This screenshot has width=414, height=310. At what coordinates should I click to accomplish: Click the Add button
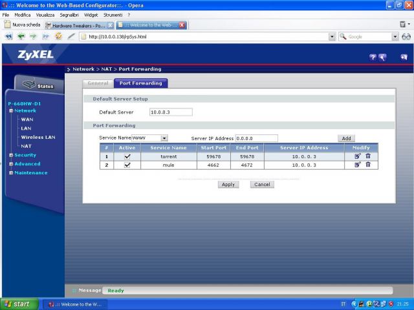coord(346,138)
